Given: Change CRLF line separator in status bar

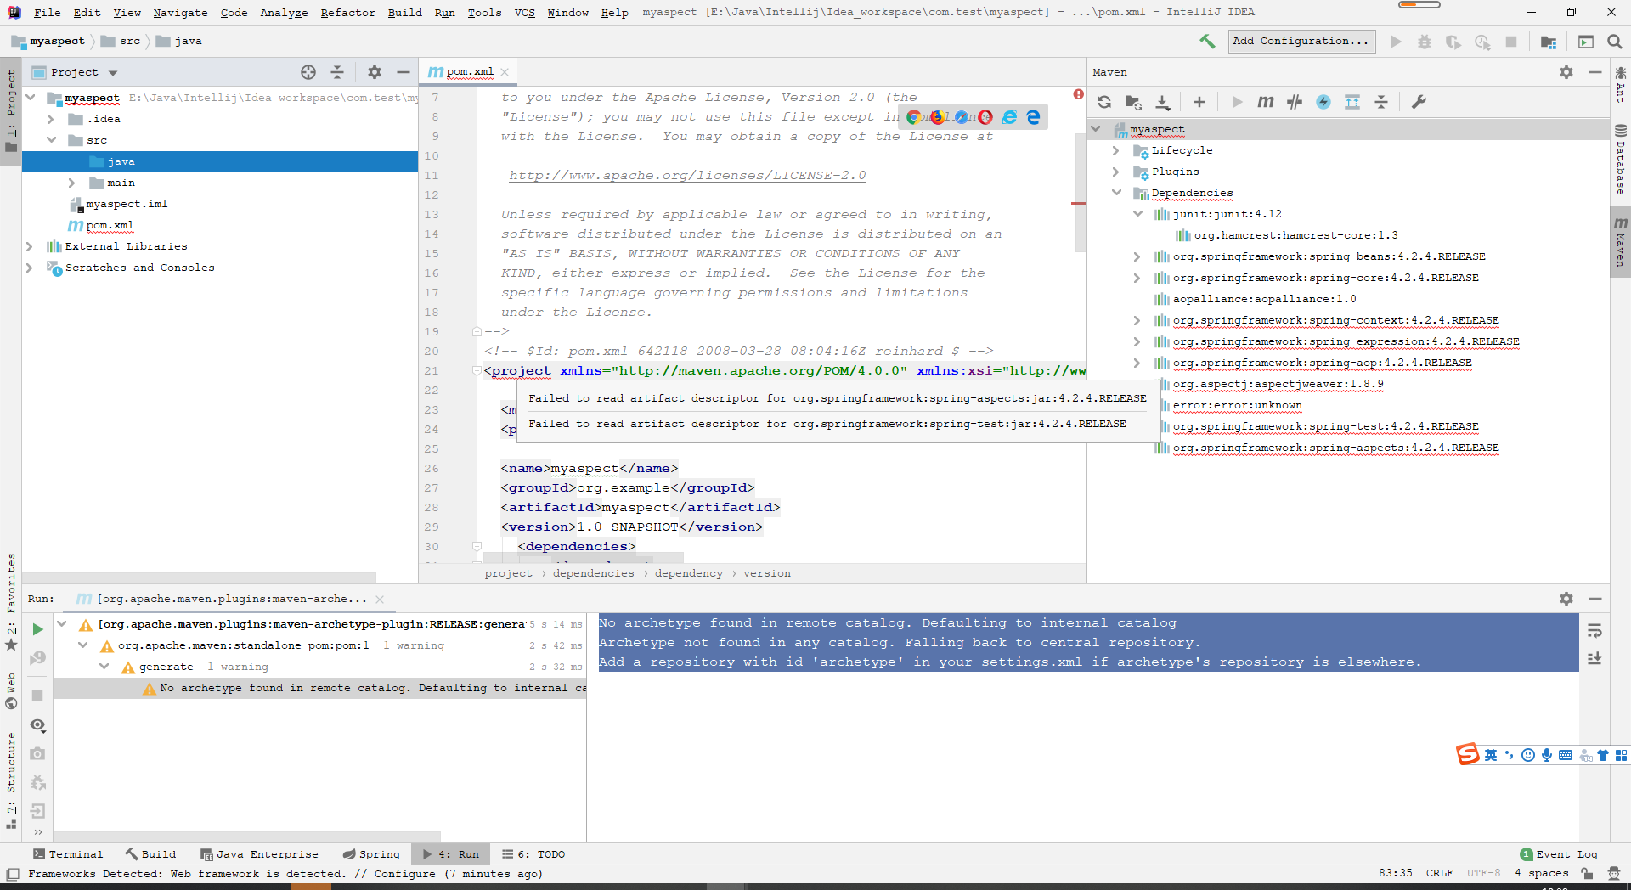Looking at the screenshot, I should pos(1439,873).
